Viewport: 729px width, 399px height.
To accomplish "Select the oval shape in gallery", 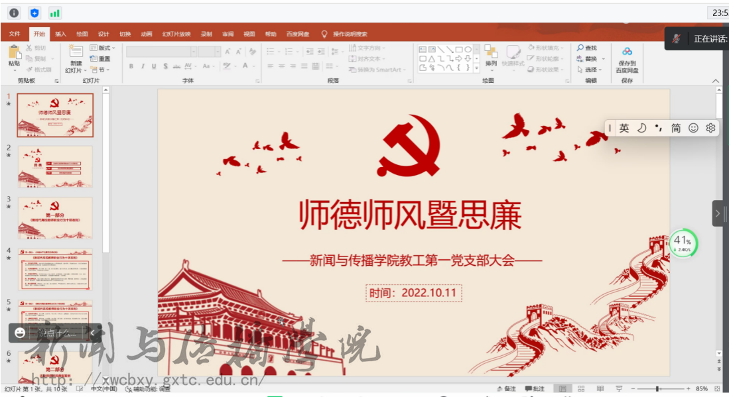I will (468, 49).
